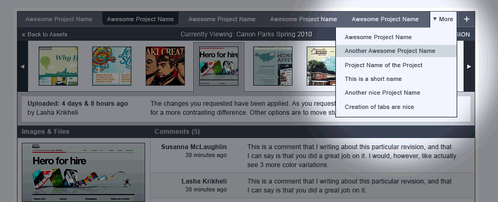The height and width of the screenshot is (202, 498).
Task: Open the first Awesome Project Name tab
Action: click(59, 19)
